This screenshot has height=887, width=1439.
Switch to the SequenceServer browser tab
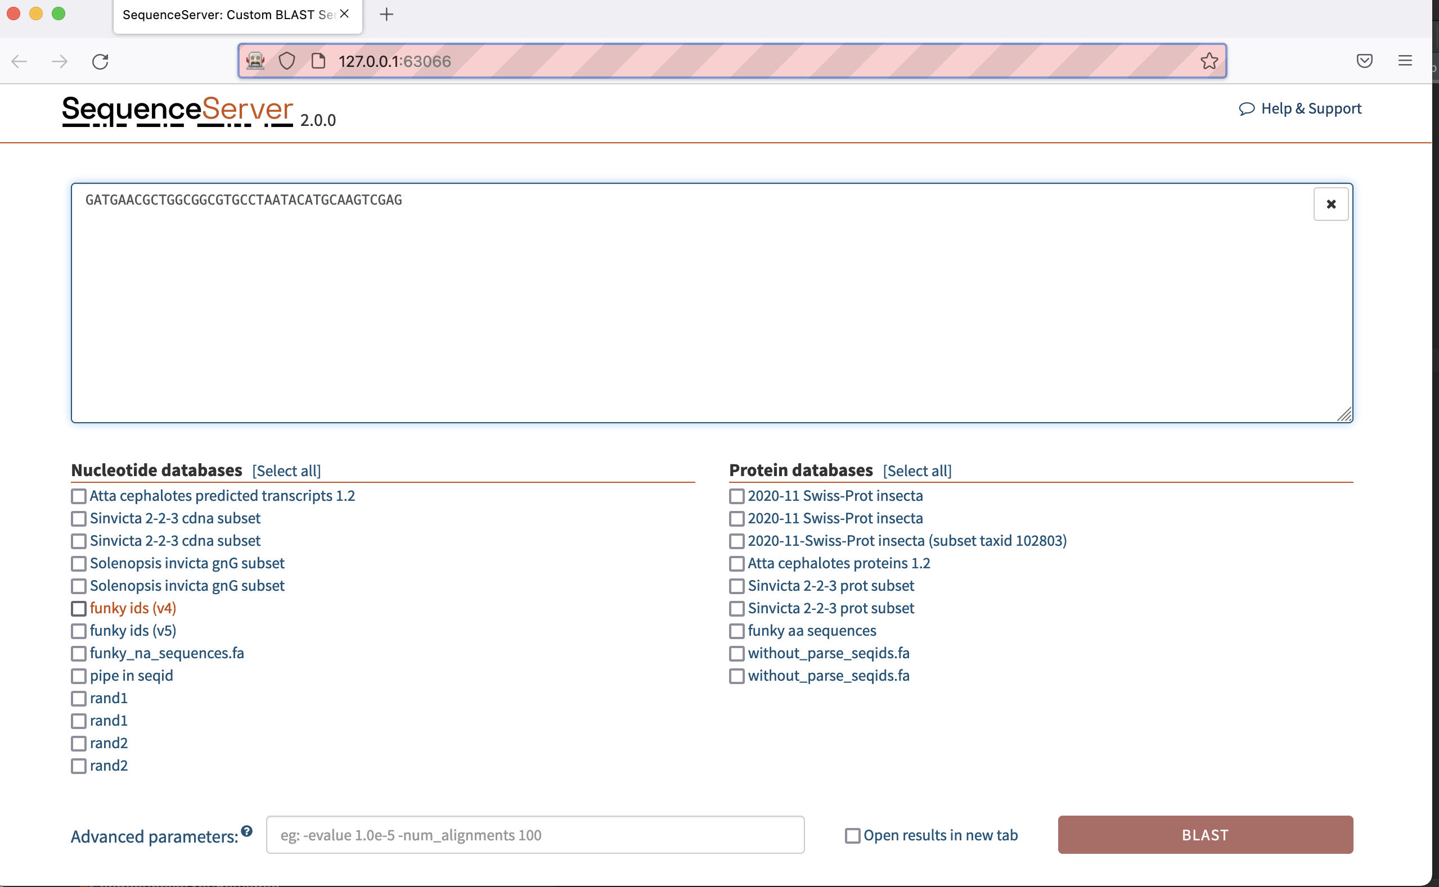point(228,15)
